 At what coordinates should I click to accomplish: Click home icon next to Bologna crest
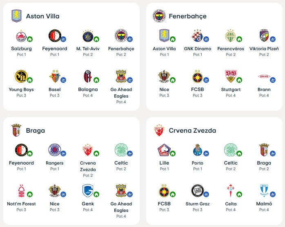[96, 80]
